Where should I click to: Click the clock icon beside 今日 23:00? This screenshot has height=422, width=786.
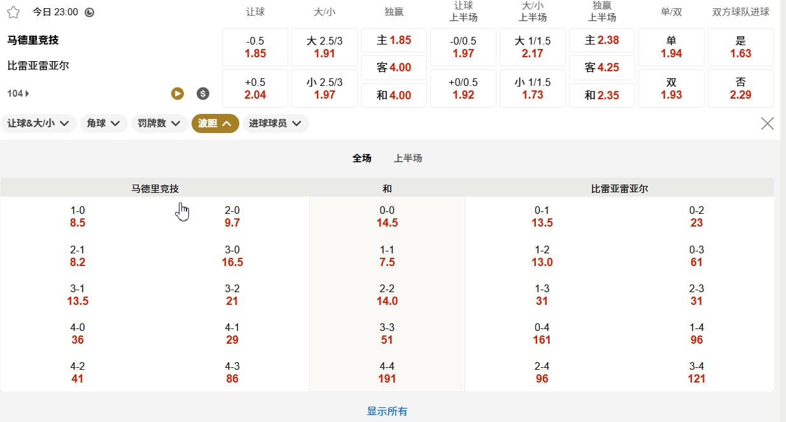pos(89,12)
